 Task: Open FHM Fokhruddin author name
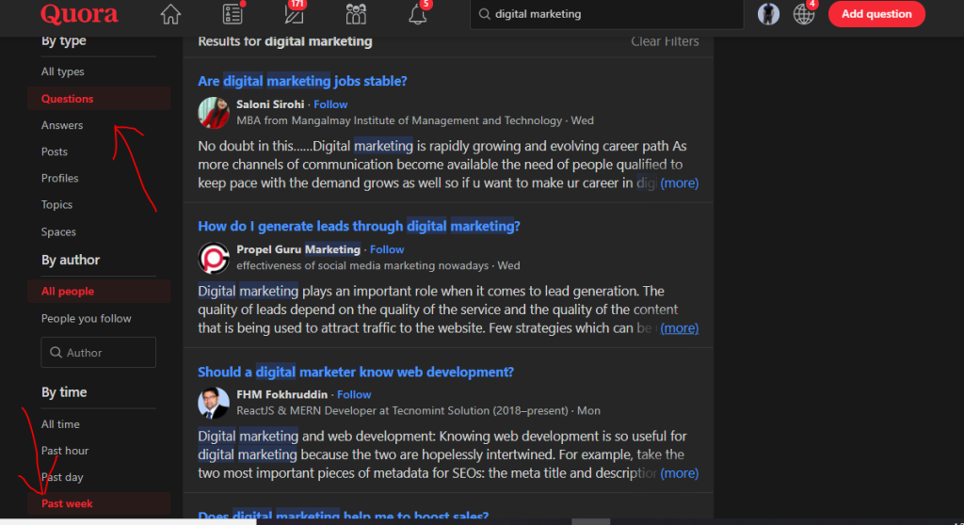[x=282, y=394]
